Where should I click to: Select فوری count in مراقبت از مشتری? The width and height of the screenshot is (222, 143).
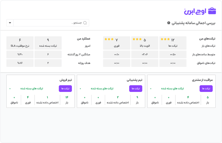169,100
